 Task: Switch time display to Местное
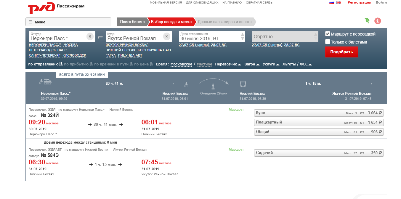(204, 64)
